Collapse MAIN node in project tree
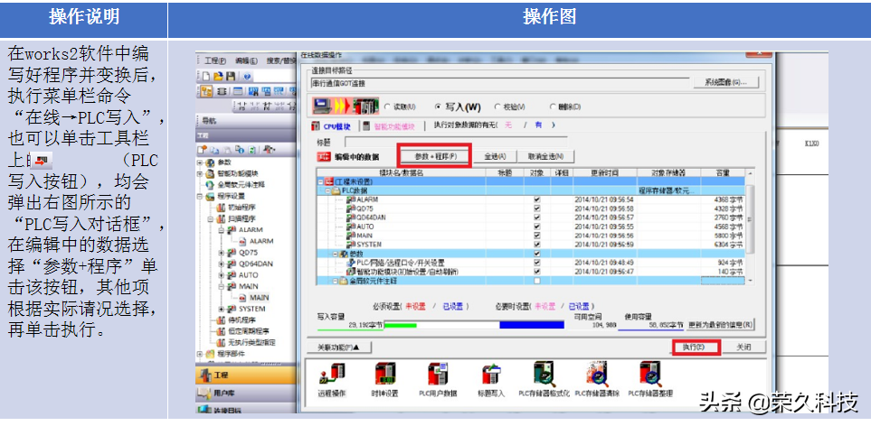This screenshot has height=426, width=871. coord(222,286)
